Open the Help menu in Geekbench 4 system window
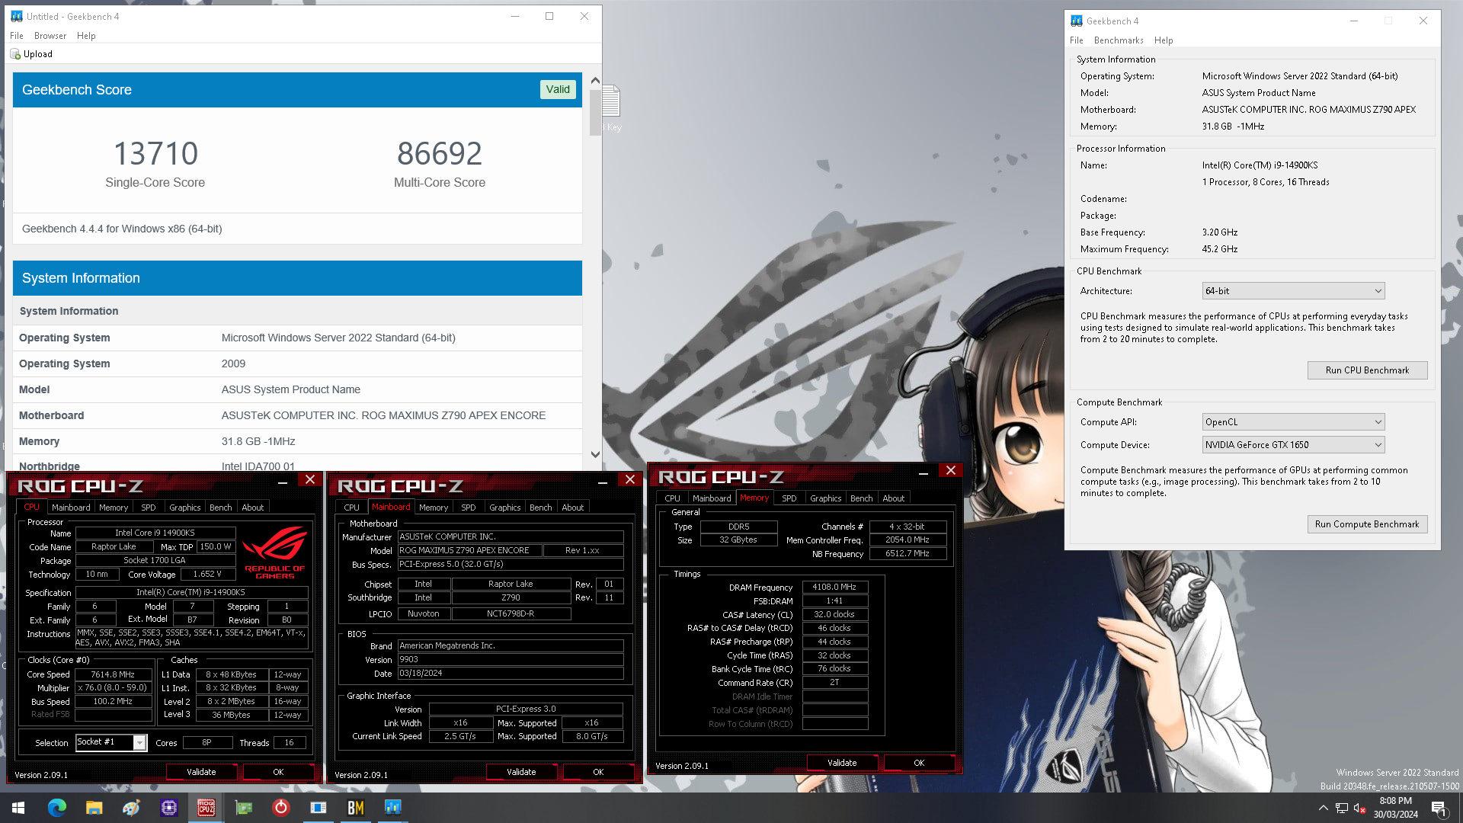This screenshot has width=1463, height=823. [x=1164, y=40]
